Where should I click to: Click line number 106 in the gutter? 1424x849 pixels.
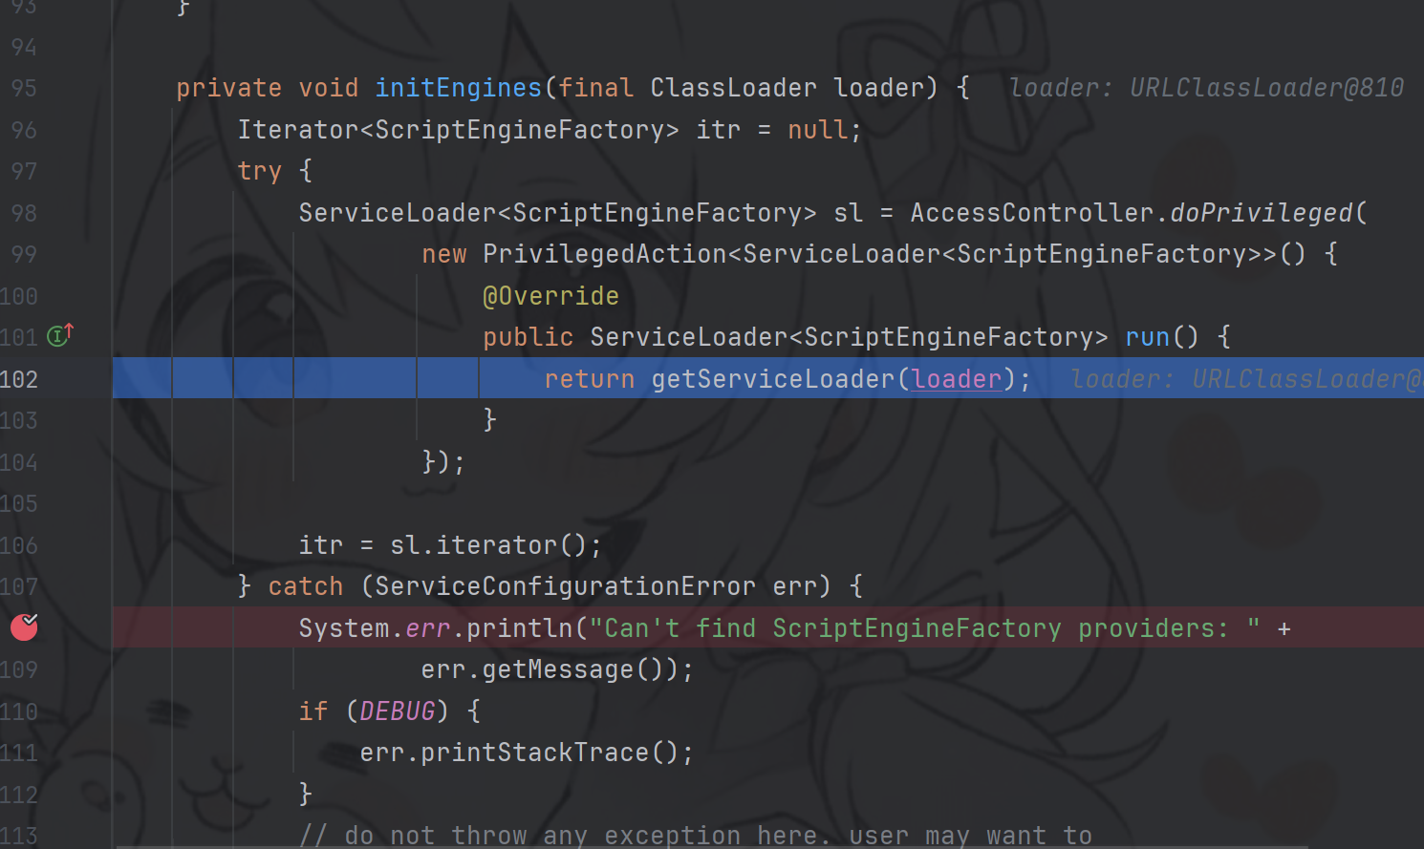pyautogui.click(x=19, y=545)
